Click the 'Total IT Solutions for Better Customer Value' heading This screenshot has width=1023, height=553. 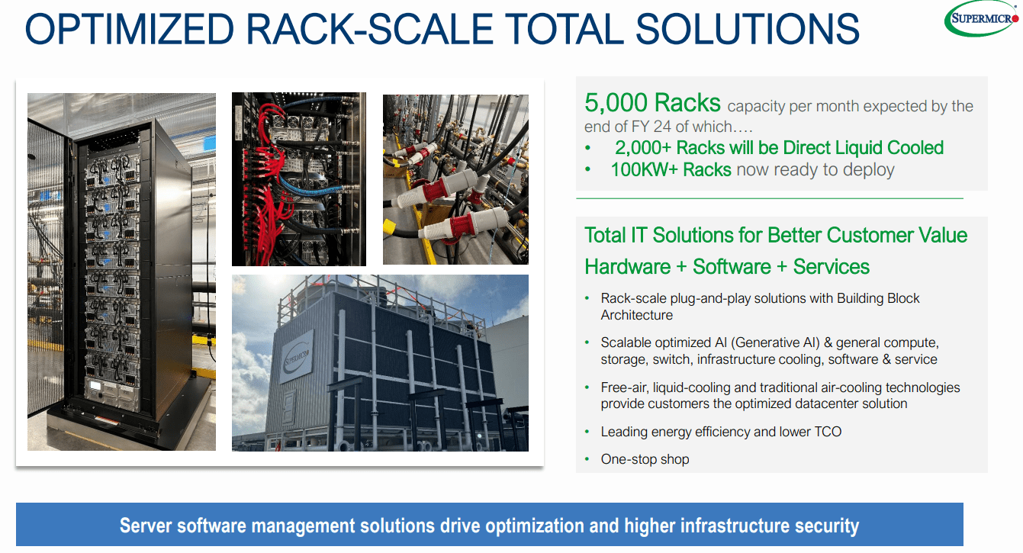point(775,235)
